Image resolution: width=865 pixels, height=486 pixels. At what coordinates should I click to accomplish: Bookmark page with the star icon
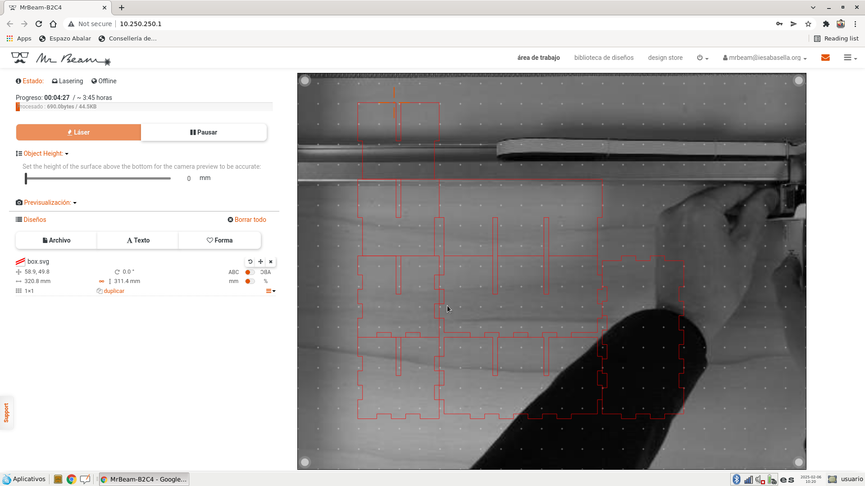click(808, 24)
